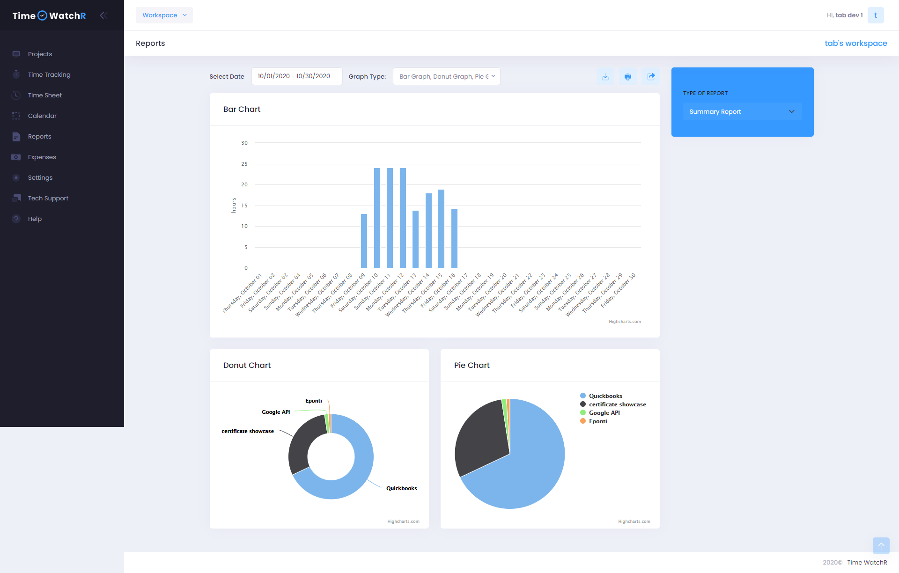Go to Settings in sidebar

click(x=40, y=177)
